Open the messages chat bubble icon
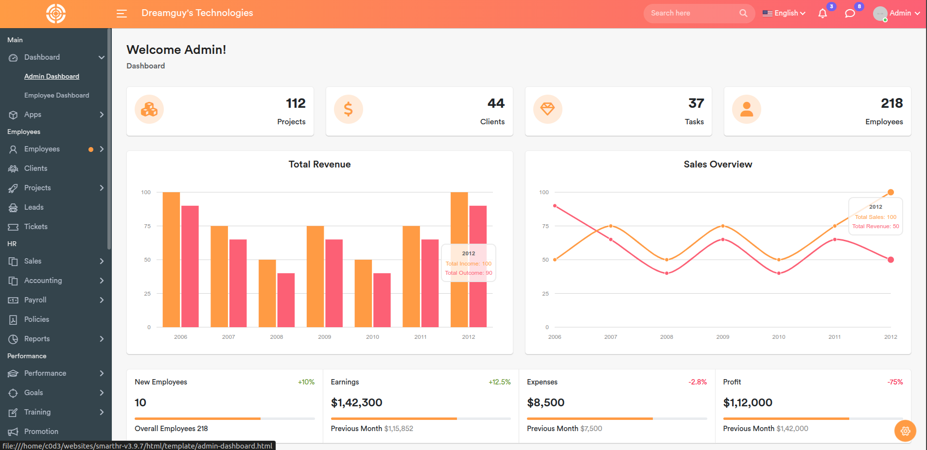 pos(850,14)
